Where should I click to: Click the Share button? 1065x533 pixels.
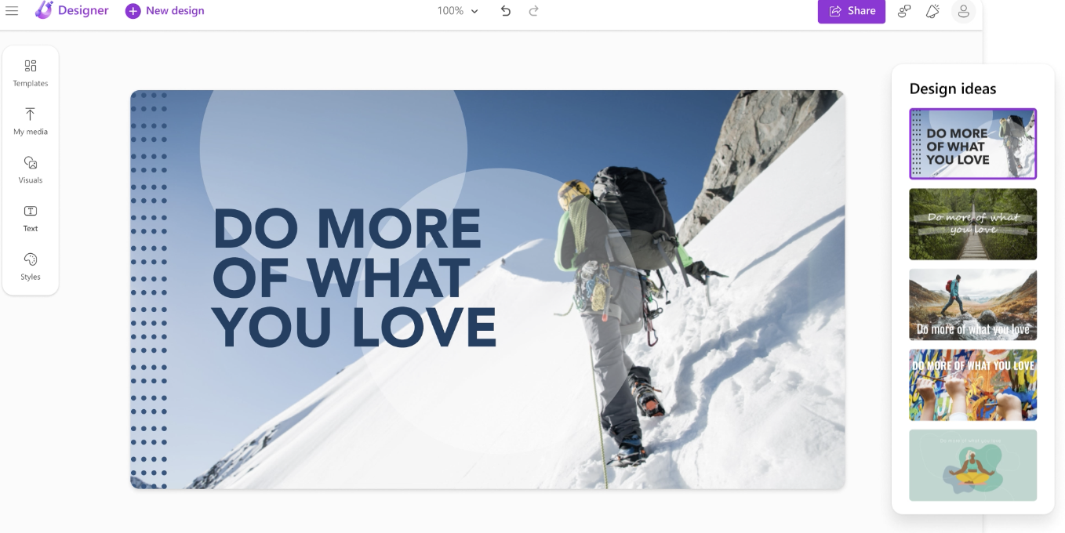point(851,11)
